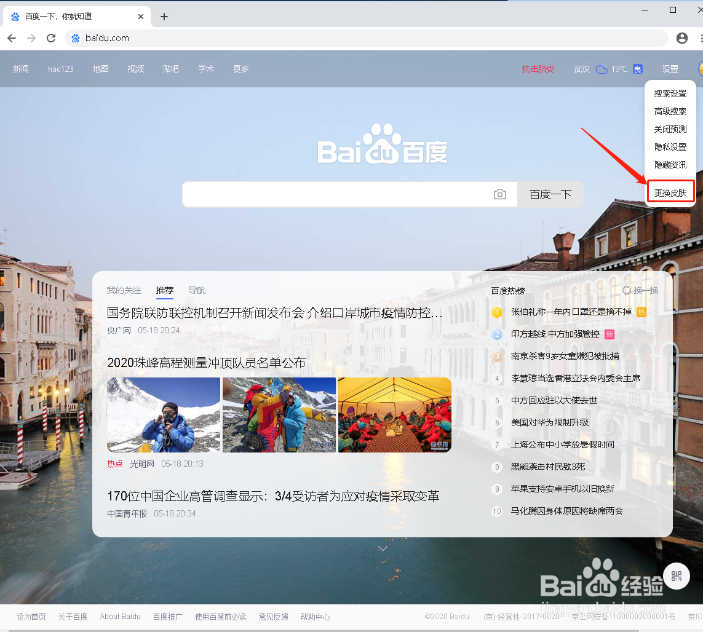Click the 百度热榜 heading

pos(507,291)
